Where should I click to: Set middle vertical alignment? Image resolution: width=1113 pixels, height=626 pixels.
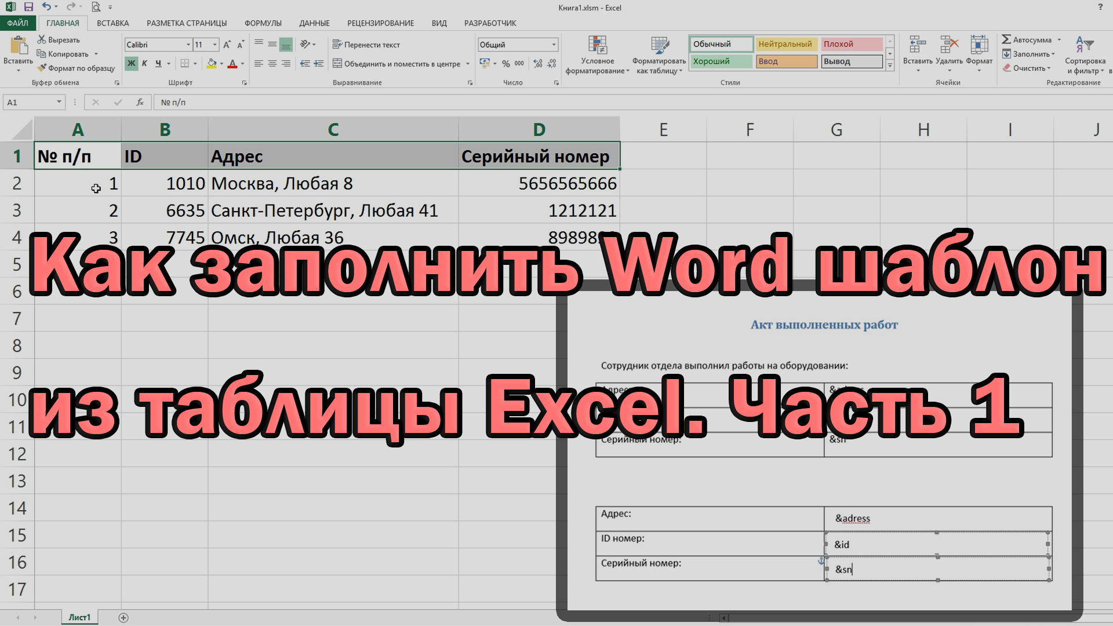tap(272, 44)
